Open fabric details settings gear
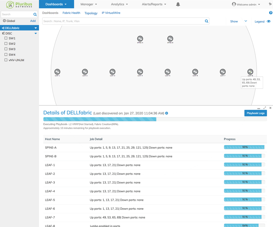The height and width of the screenshot is (227, 273). pyautogui.click(x=167, y=113)
